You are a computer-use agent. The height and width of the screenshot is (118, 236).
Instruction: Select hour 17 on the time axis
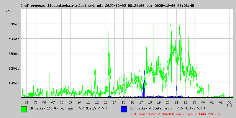141,102
